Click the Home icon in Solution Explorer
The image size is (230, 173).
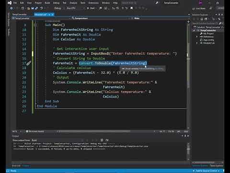pos(202,19)
